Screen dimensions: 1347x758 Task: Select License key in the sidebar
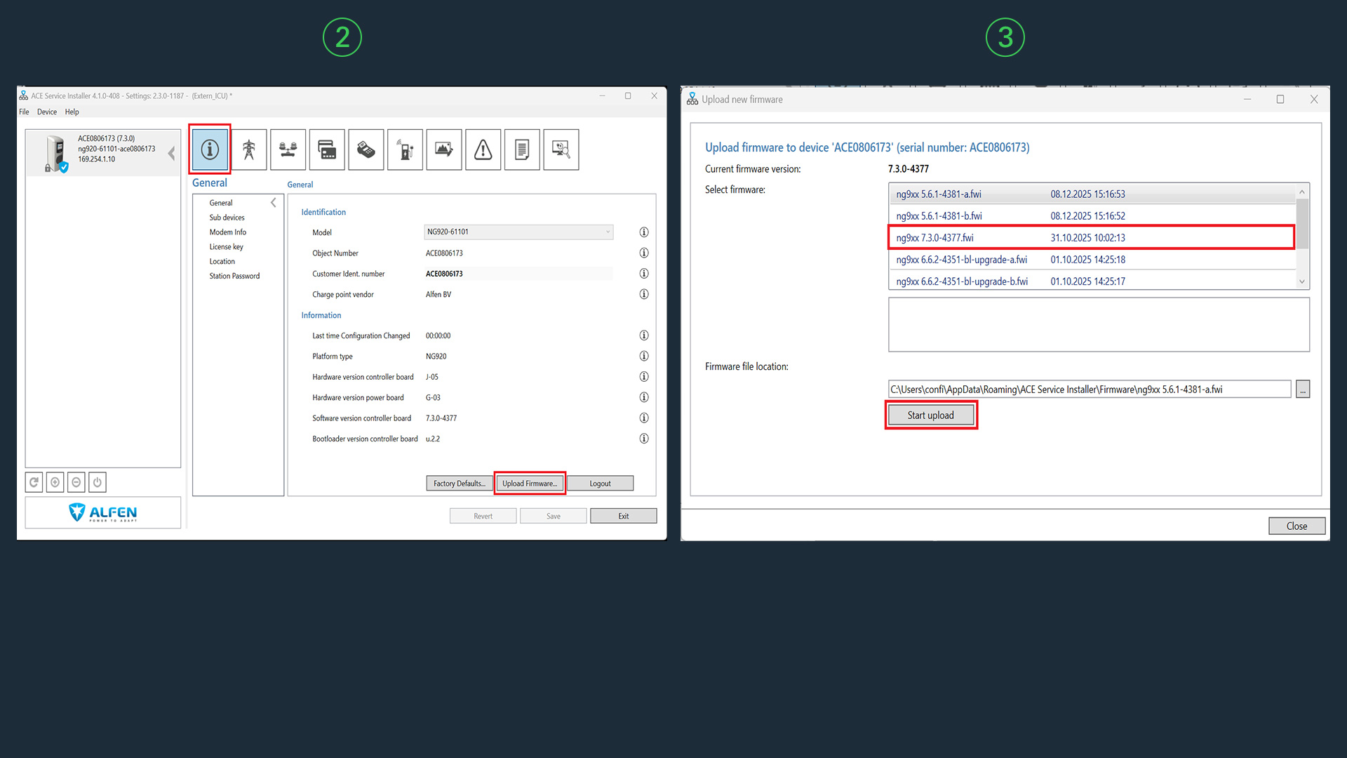coord(227,247)
